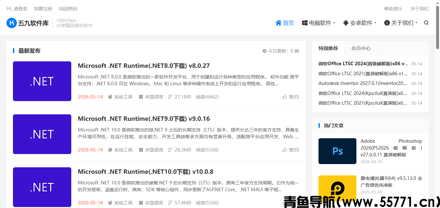Click language icon in .NET9.0 row 多国语言
The width and height of the screenshot is (440, 208).
tap(141, 150)
